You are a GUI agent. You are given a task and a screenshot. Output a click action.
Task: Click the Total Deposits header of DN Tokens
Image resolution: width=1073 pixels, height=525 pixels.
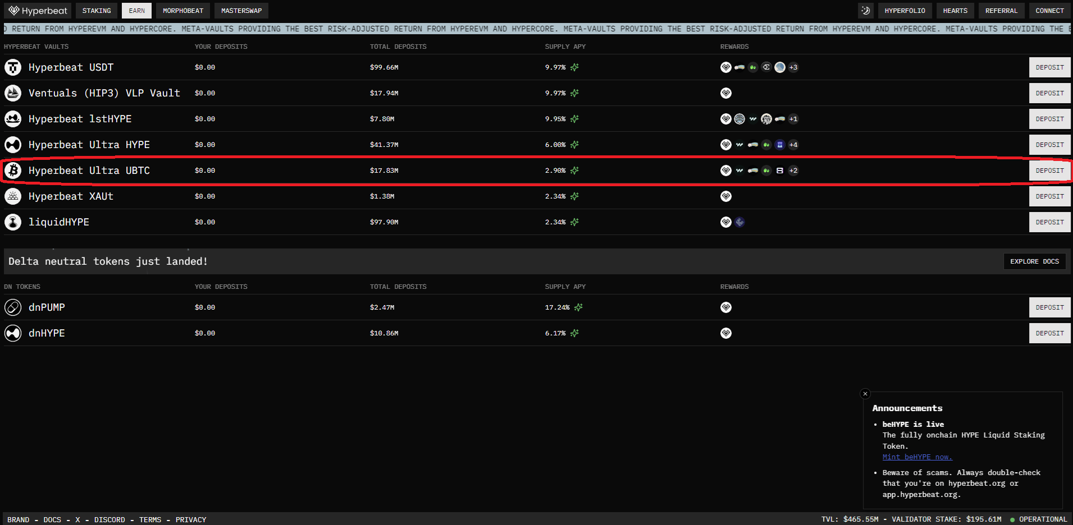pos(398,287)
